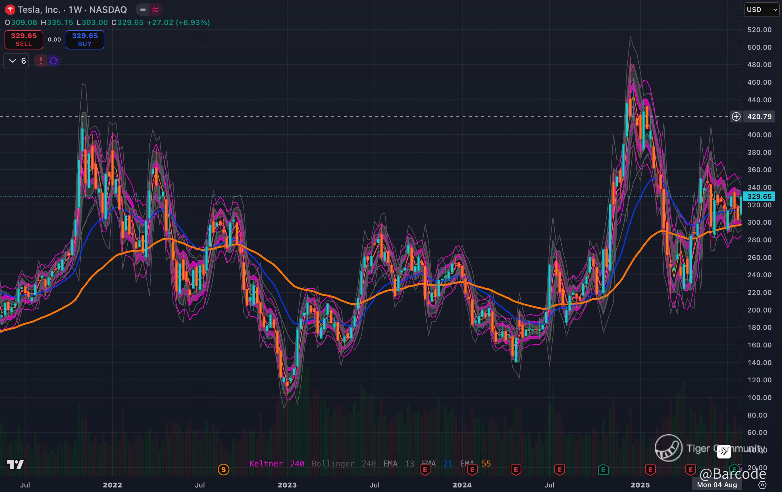
Task: Expand the USD currency dropdown
Action: pos(762,10)
